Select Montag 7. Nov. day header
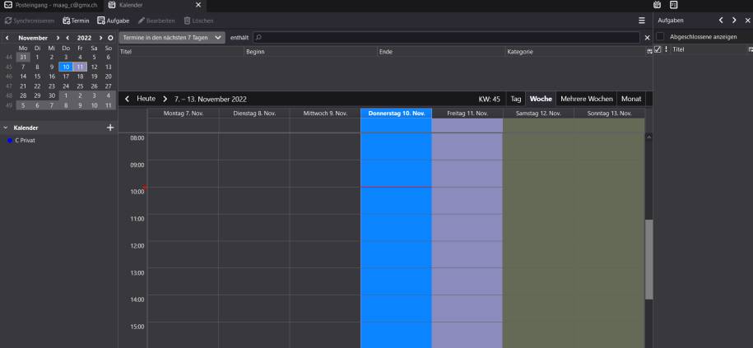This screenshot has height=348, width=753. pyautogui.click(x=183, y=114)
